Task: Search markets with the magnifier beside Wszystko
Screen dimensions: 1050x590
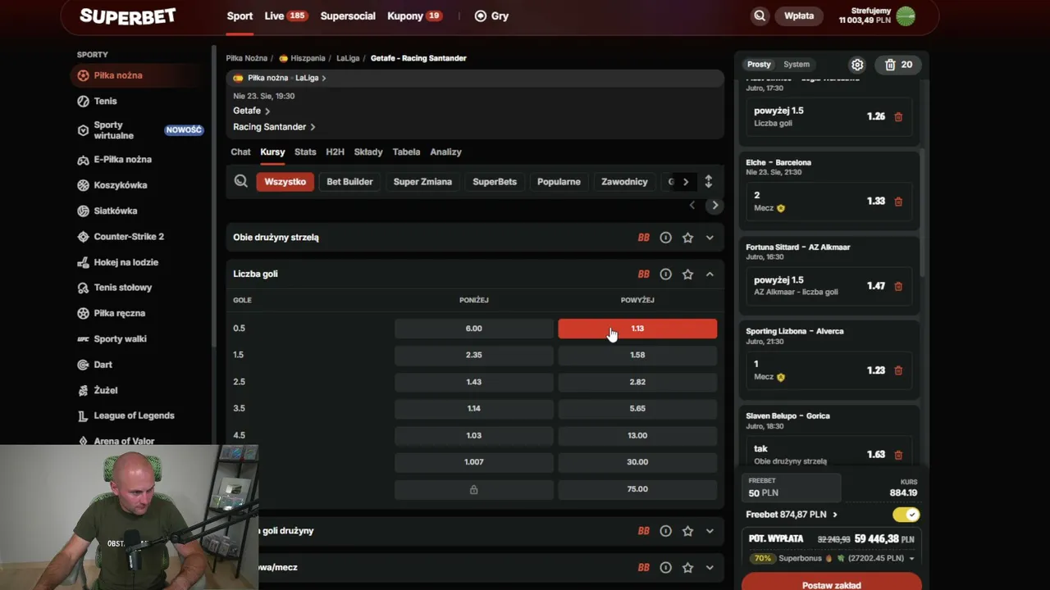Action: 241,182
